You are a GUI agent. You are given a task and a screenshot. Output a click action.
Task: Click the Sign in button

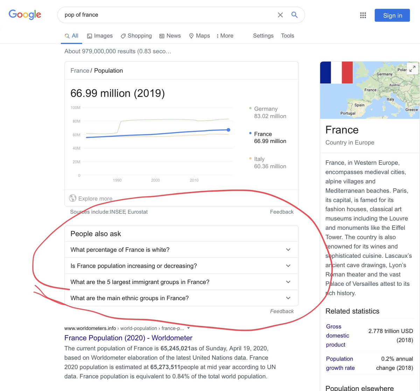(392, 15)
